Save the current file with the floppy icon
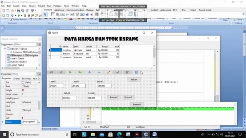Screen dimensions: 246x138 tap(19, 10)
